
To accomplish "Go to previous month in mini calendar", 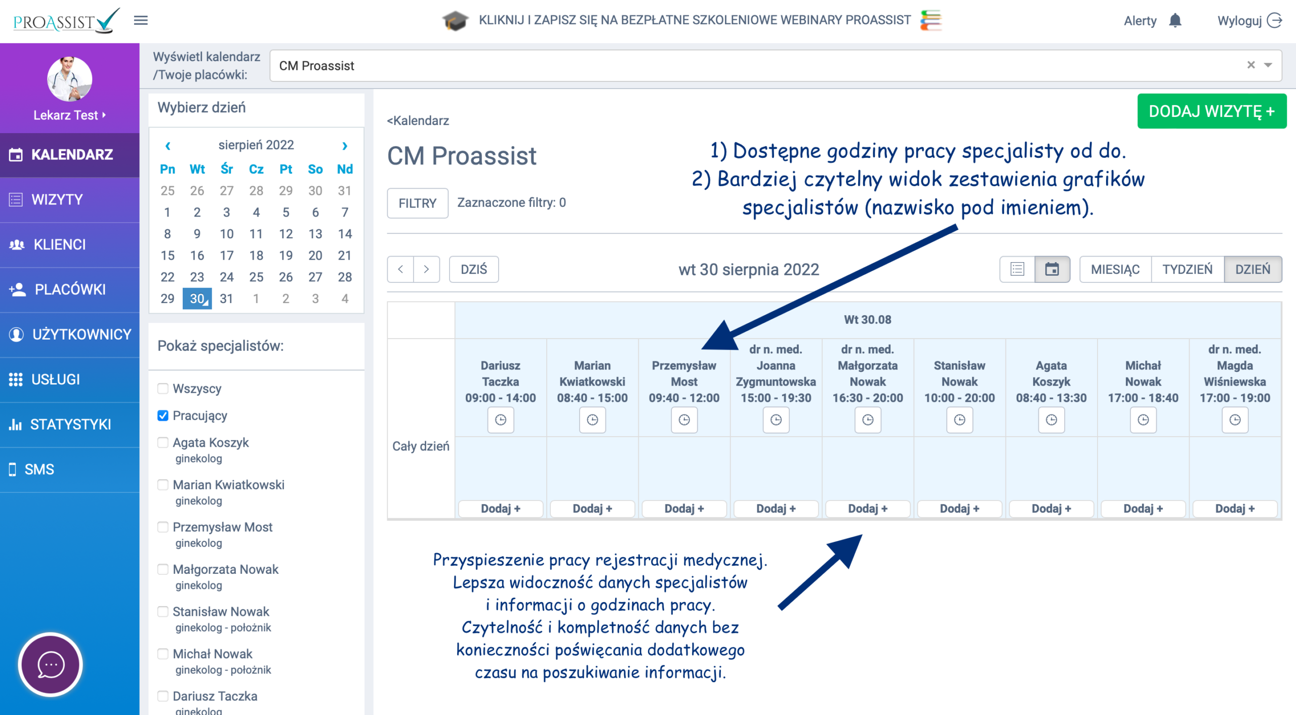I will point(168,146).
